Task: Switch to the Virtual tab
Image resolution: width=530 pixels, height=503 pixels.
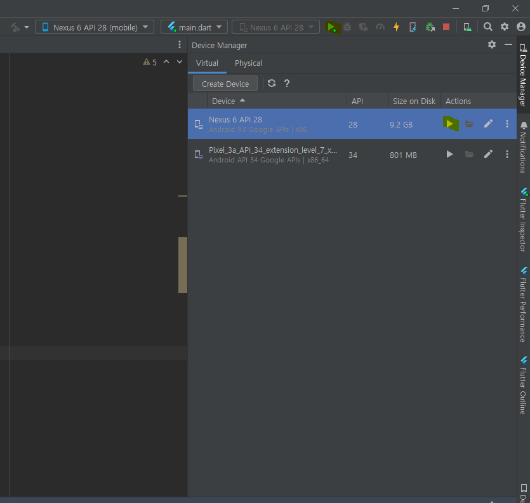Action: (x=207, y=63)
